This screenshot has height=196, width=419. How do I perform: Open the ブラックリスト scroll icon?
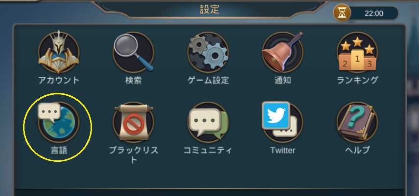(133, 122)
